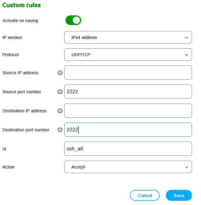This screenshot has width=201, height=205.
Task: Click the Protocol dropdown chevron arrow
Action: coord(186,55)
